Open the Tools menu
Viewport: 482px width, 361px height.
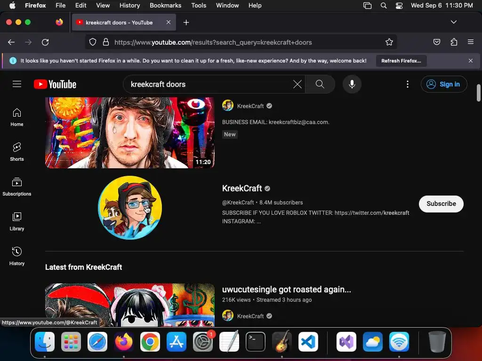[199, 5]
